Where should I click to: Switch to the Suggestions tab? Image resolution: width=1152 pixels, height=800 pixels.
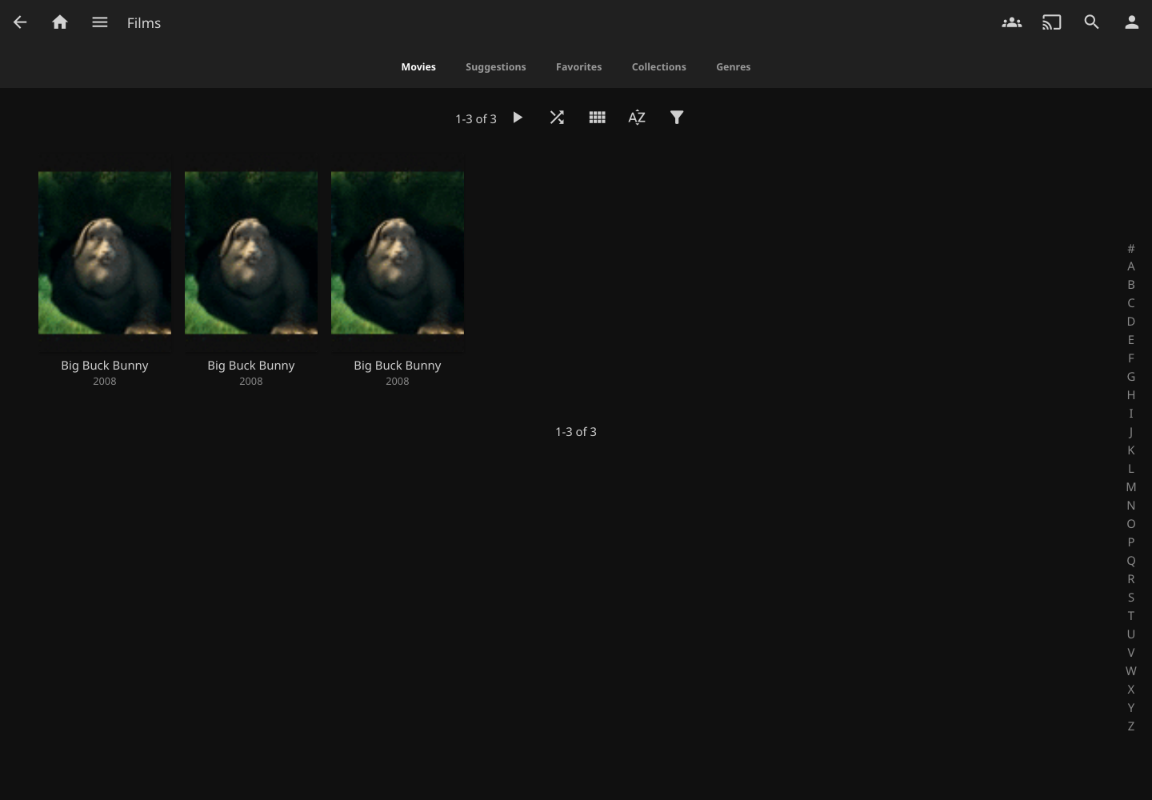click(496, 66)
